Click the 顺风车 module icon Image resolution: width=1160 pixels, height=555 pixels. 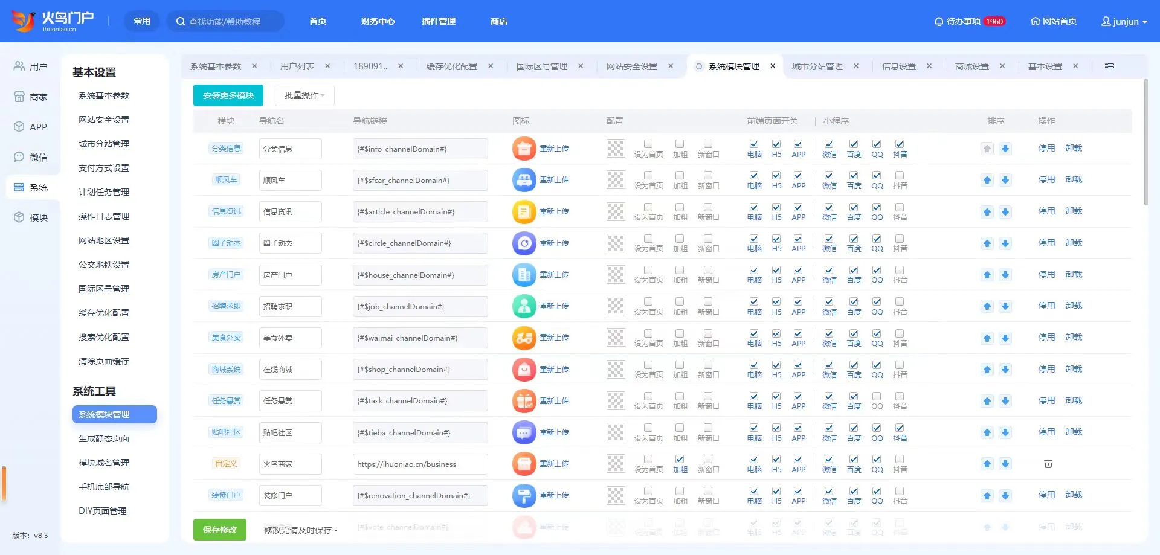pos(524,180)
